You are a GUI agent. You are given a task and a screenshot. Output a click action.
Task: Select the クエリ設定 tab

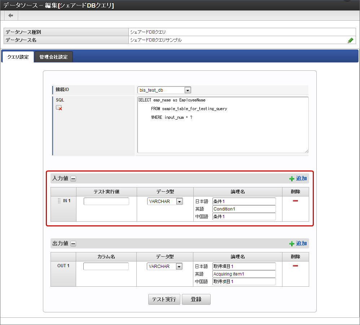coord(18,57)
